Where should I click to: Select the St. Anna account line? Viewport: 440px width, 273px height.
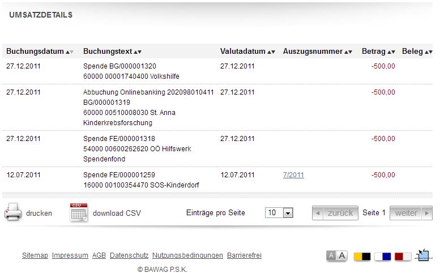[x=129, y=113]
